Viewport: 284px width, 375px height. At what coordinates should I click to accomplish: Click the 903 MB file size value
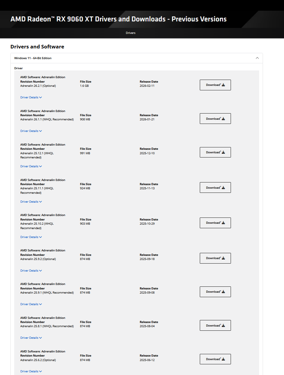[85, 224]
